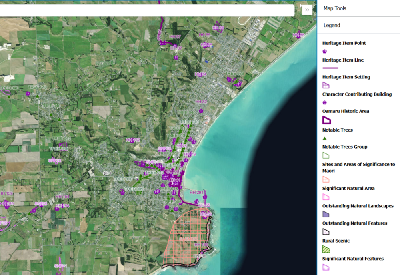The image size is (400, 275).
Task: Select the Oamaru Historic Area legend symbol
Action: point(326,120)
